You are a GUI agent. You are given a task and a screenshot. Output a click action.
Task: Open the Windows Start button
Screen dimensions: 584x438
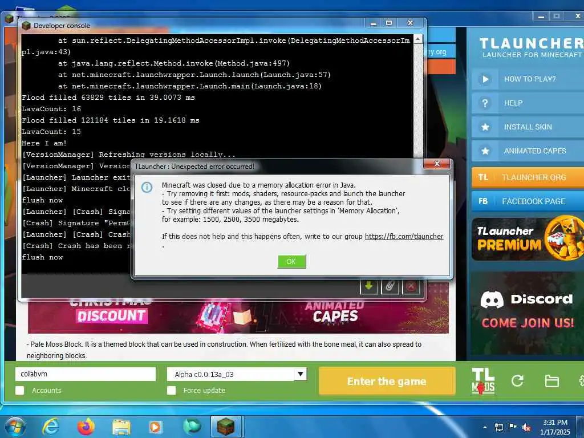pyautogui.click(x=15, y=427)
